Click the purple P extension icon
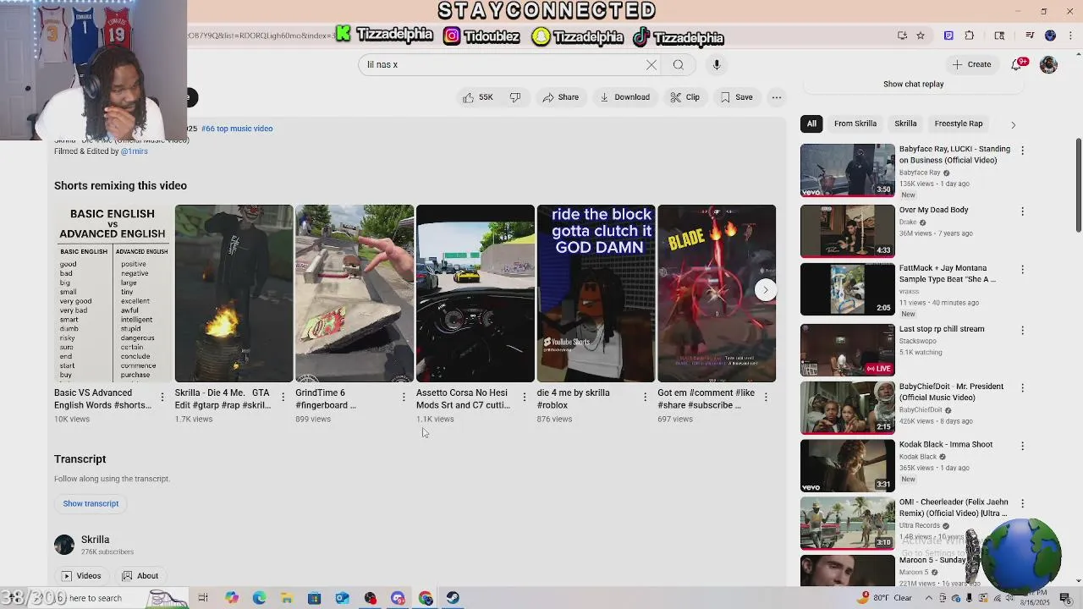The width and height of the screenshot is (1083, 609). tap(948, 36)
